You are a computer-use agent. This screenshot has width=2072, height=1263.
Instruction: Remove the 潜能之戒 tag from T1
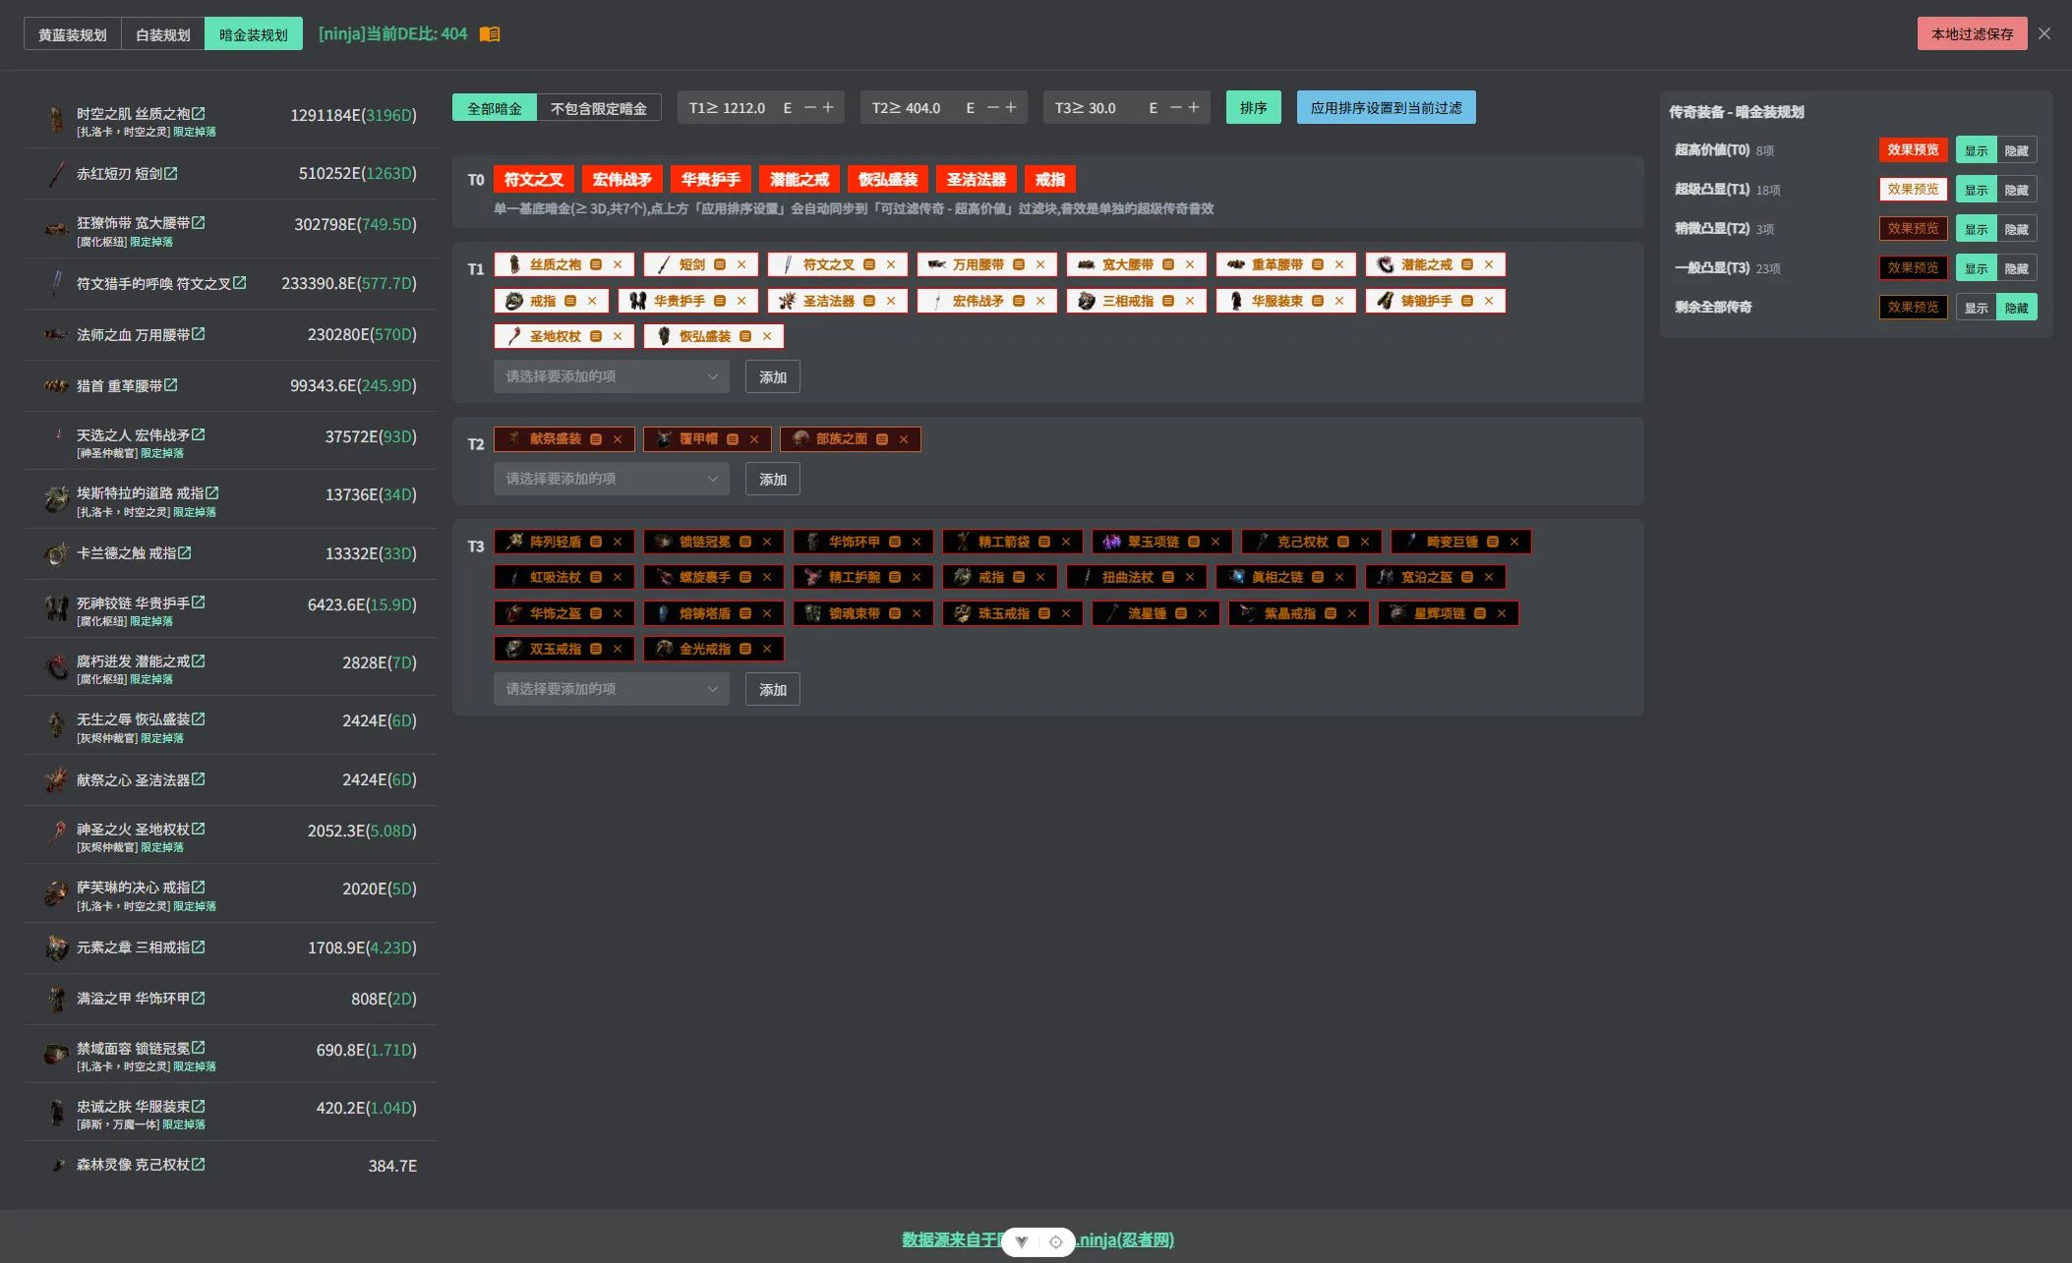point(1489,264)
